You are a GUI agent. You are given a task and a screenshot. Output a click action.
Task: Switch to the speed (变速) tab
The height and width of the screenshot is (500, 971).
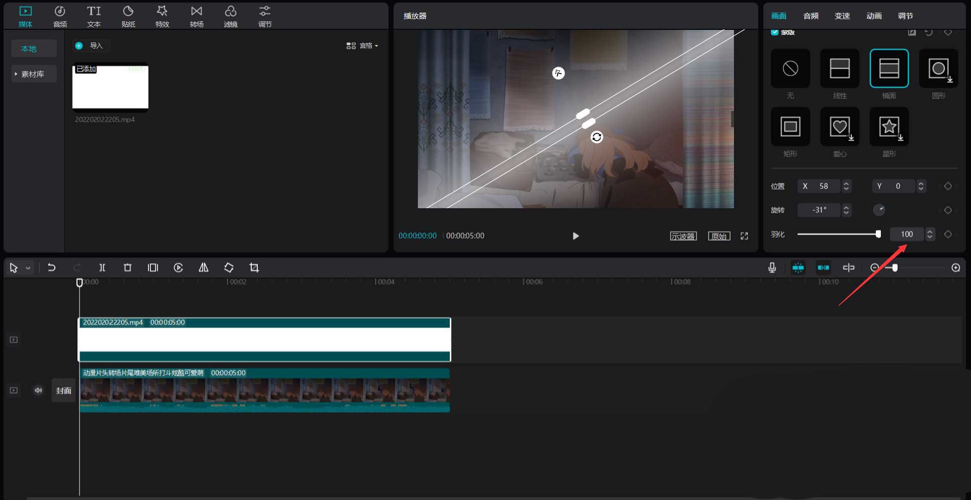pyautogui.click(x=842, y=16)
